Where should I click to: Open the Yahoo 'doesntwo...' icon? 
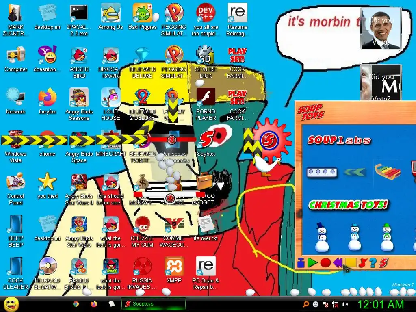47,59
